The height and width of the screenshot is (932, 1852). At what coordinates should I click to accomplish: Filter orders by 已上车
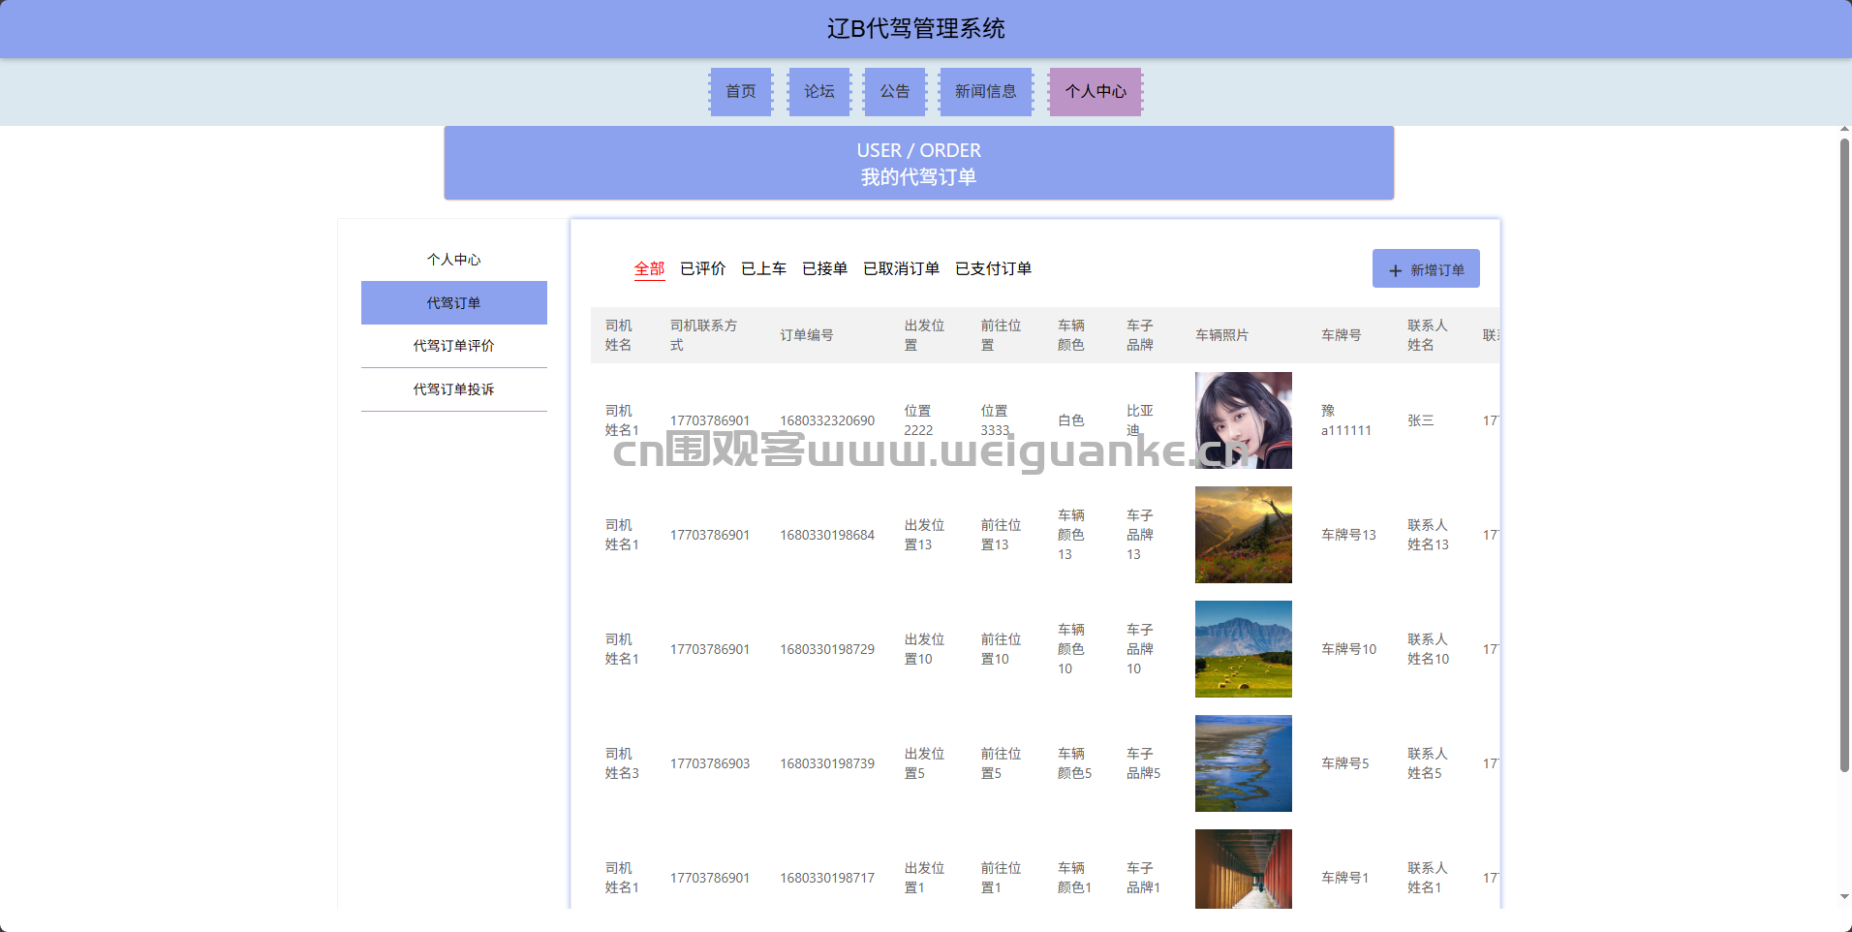(x=764, y=268)
